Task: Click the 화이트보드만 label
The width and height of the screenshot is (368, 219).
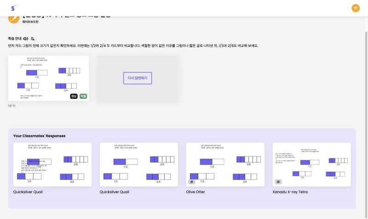Action: (30, 22)
